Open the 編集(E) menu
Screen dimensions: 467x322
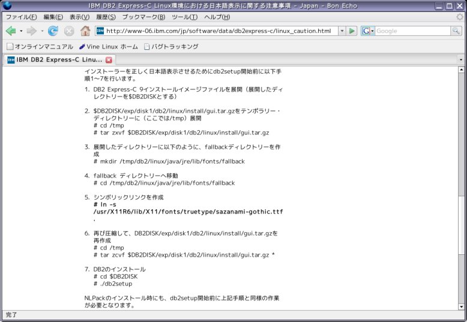53,17
